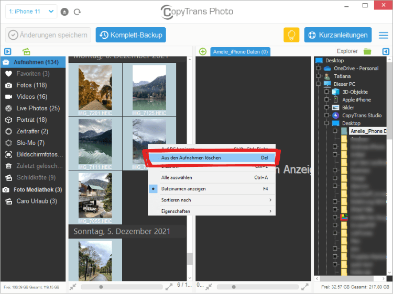Adjust iPhone thumbnail size slider
This screenshot has height=294, width=393.
(x=101, y=287)
